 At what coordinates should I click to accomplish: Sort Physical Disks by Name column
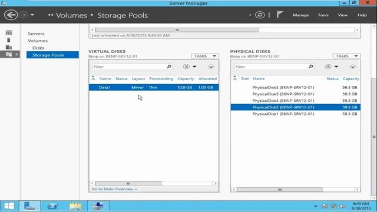pos(259,78)
